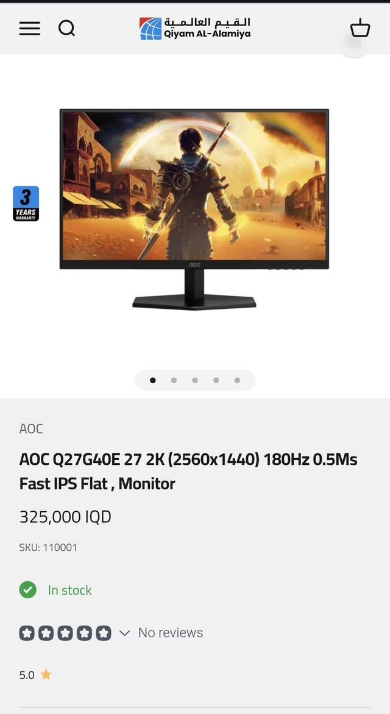Open the search magnifier icon
This screenshot has width=390, height=714.
click(x=66, y=28)
